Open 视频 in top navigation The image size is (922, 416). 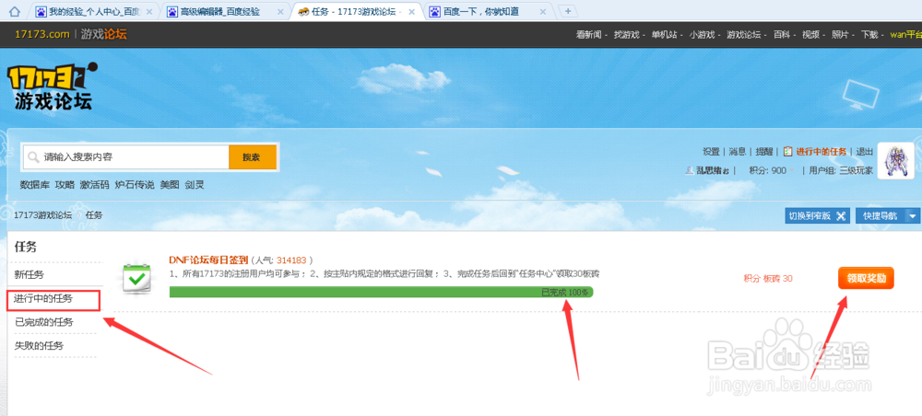click(810, 35)
